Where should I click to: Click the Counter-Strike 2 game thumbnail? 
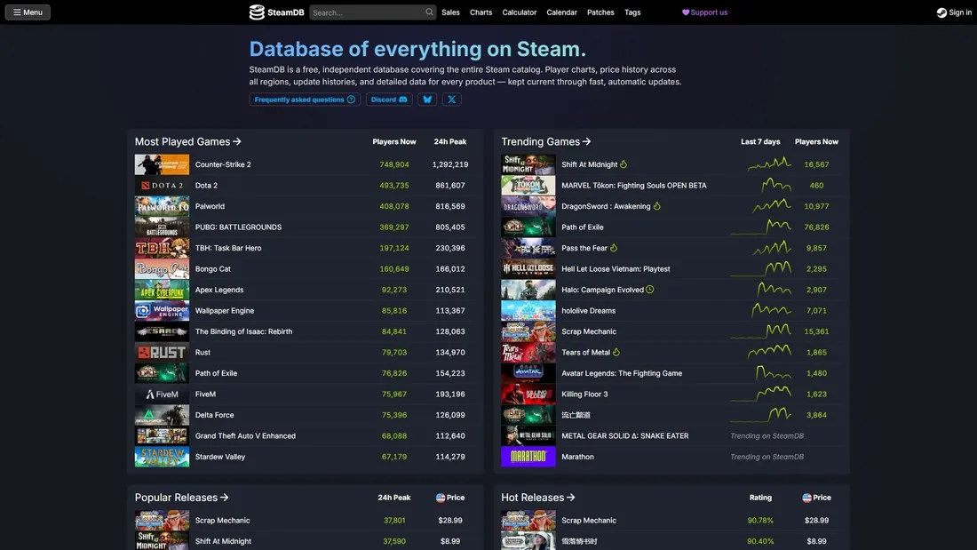(162, 164)
